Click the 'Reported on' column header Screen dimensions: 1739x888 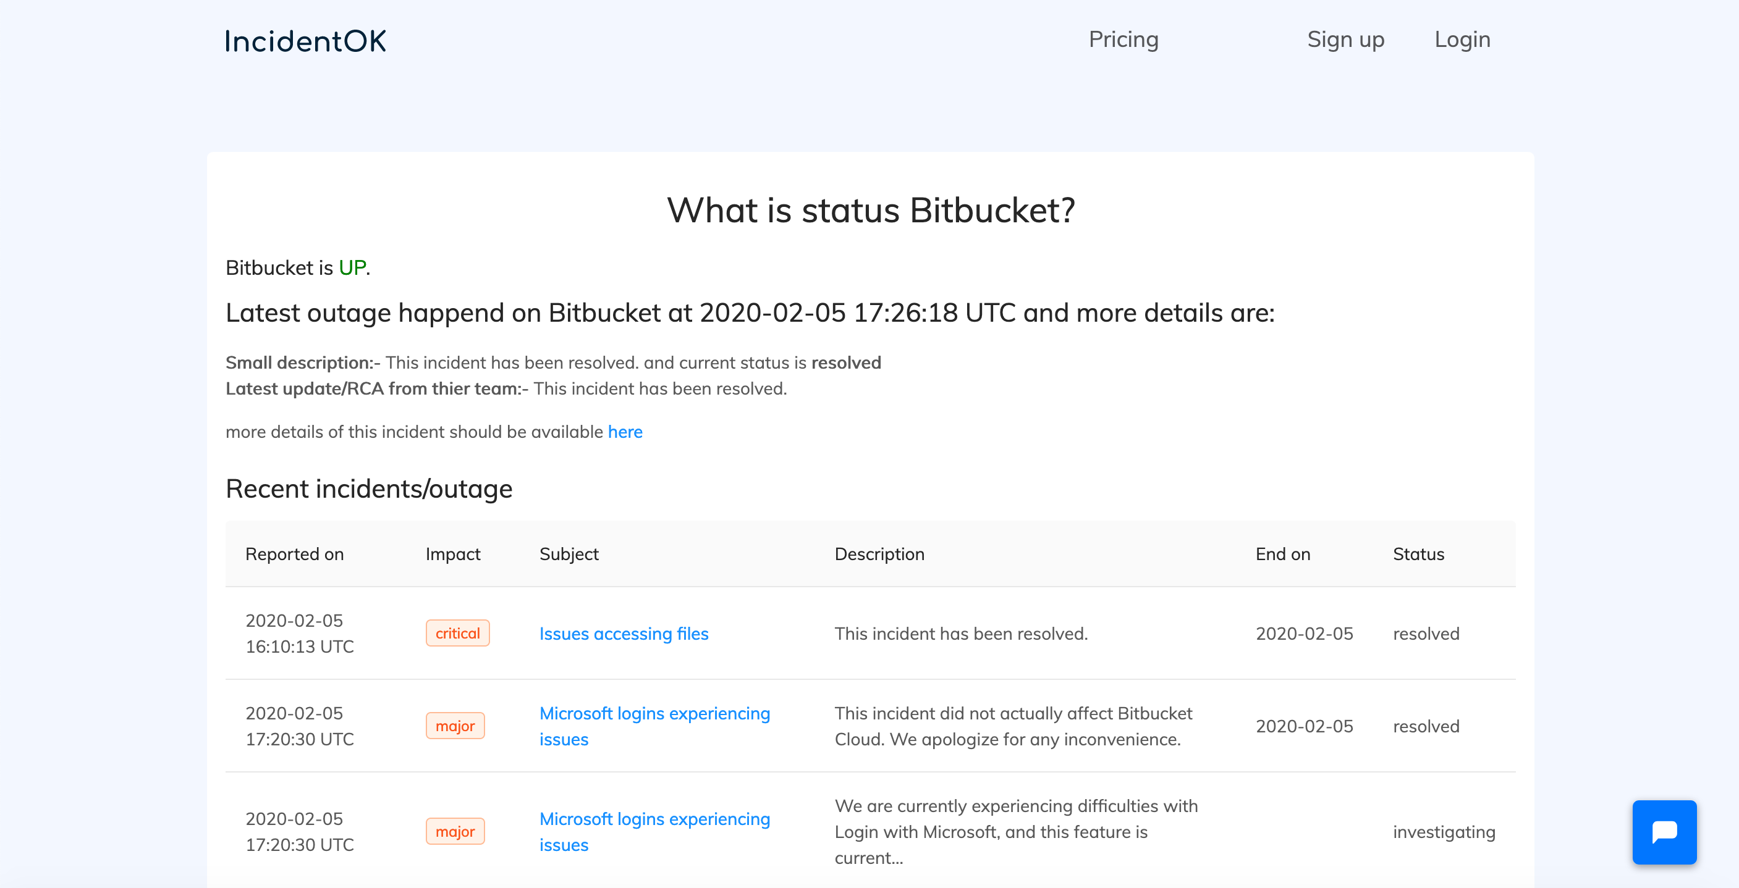(294, 554)
